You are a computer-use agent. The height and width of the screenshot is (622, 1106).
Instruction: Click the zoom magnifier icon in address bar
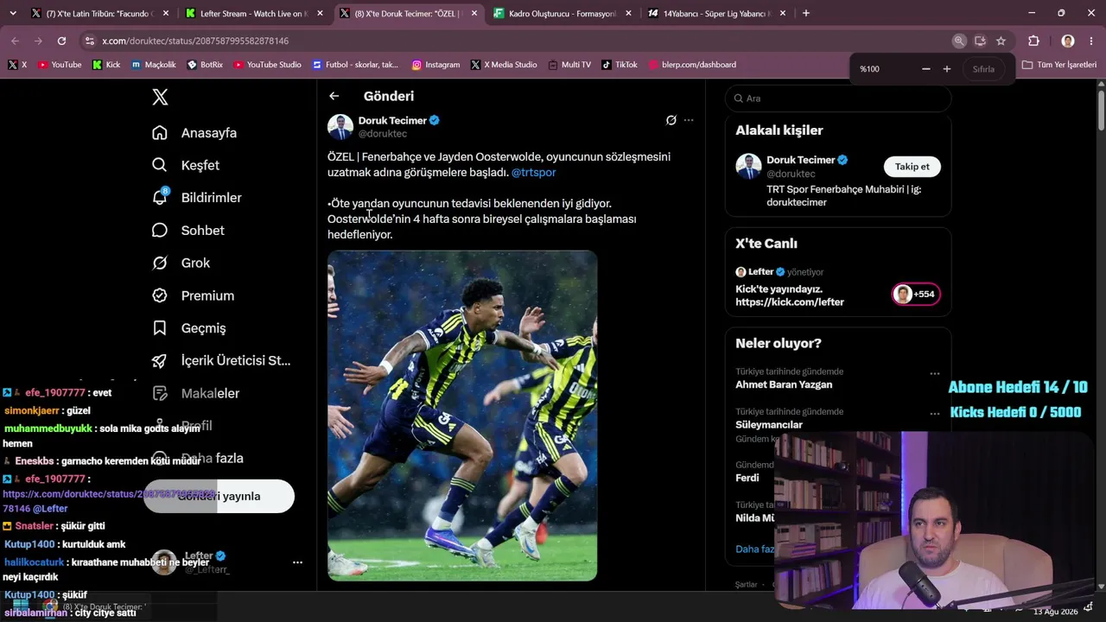coord(959,41)
